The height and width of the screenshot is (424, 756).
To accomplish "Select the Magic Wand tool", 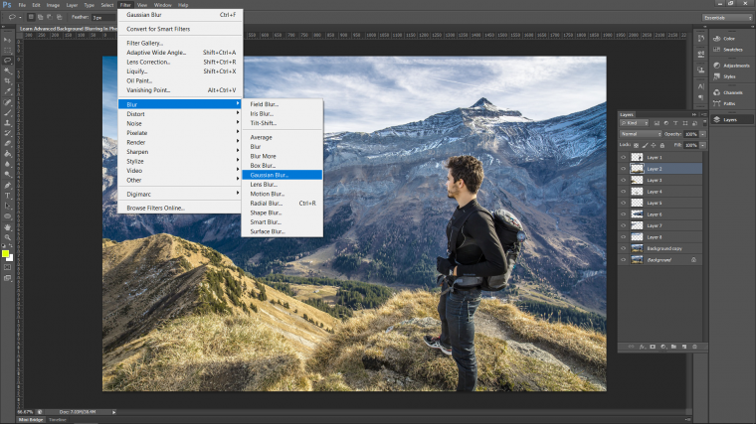I will click(x=7, y=71).
